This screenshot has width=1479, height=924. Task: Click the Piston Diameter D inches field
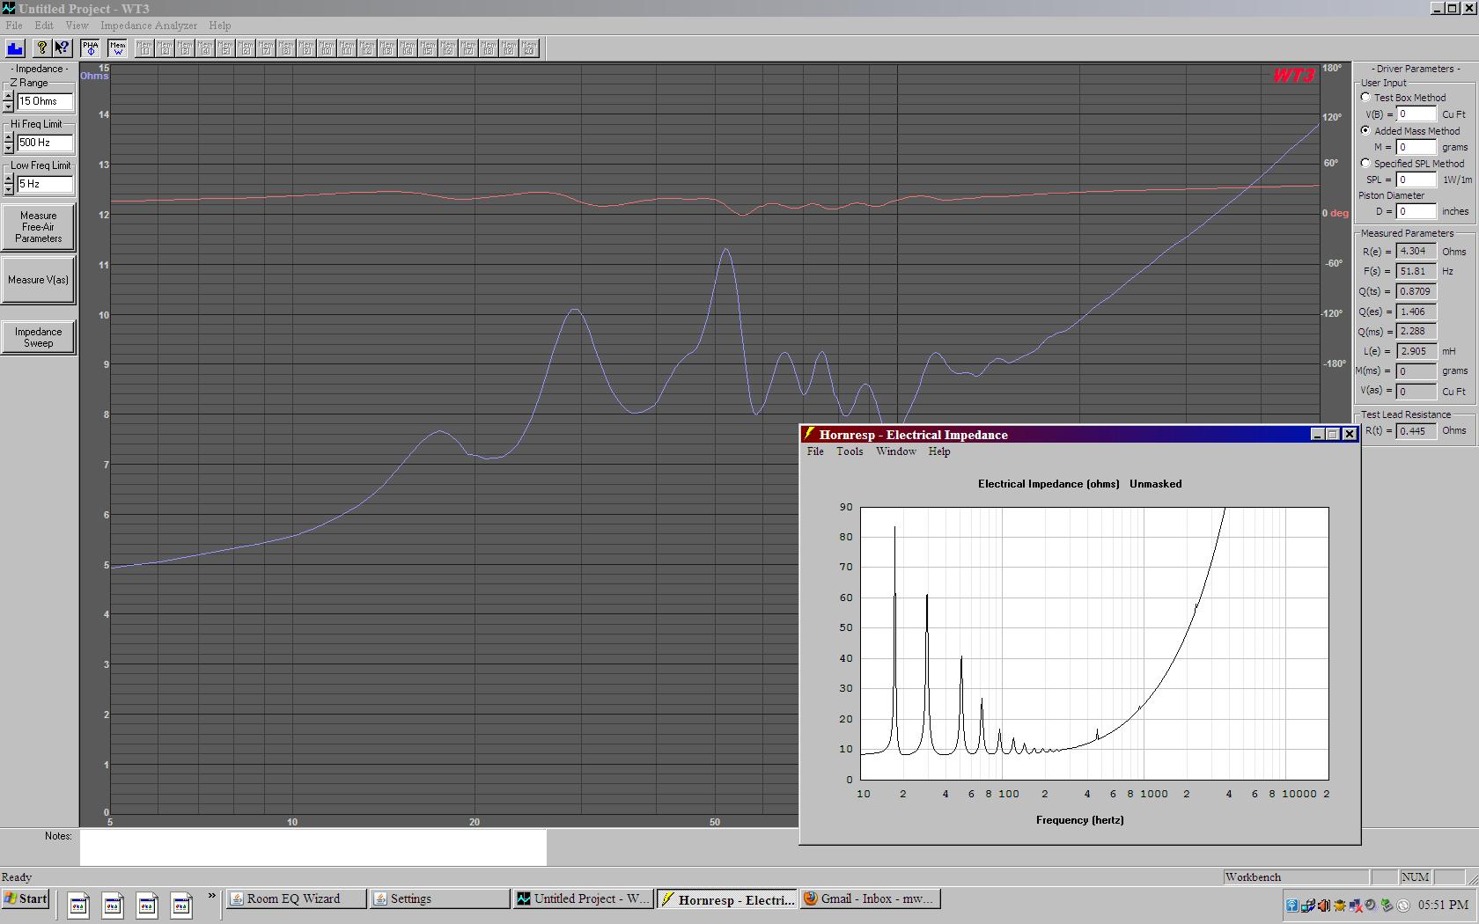1416,211
